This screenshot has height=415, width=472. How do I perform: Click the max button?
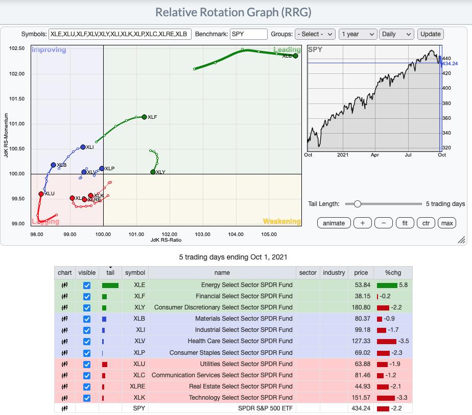pyautogui.click(x=447, y=223)
